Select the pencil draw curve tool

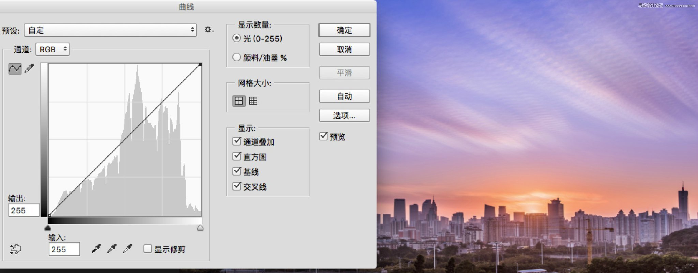[x=30, y=68]
